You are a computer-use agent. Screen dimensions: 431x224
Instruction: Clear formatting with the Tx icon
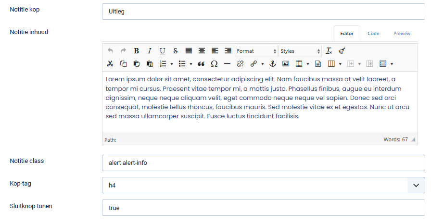tap(329, 51)
